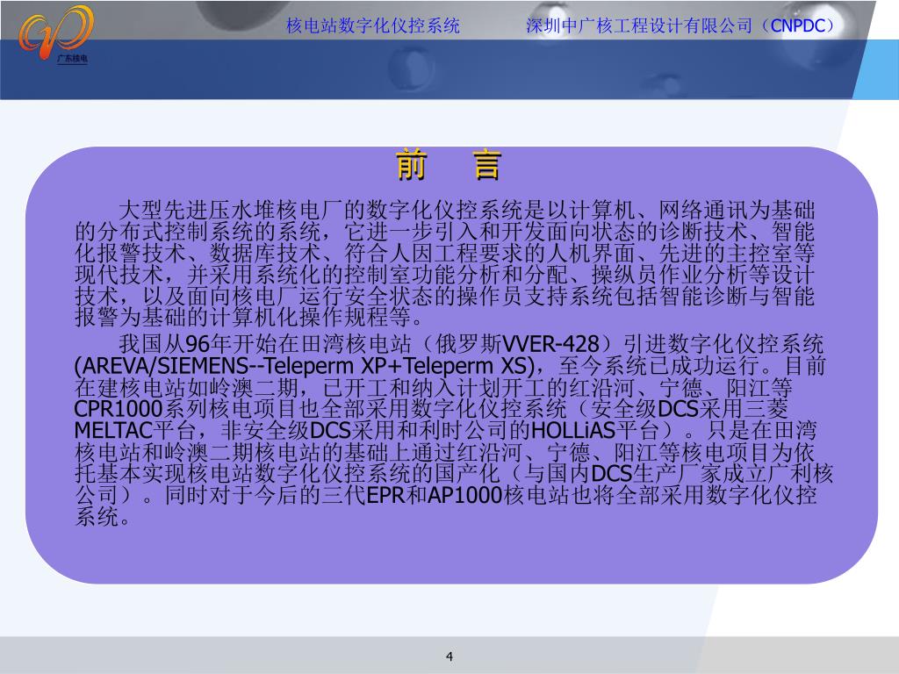Viewport: 899px width, 674px height.
Task: Click the line 报警为基础的计算机化操作规程等
Action: [250, 317]
